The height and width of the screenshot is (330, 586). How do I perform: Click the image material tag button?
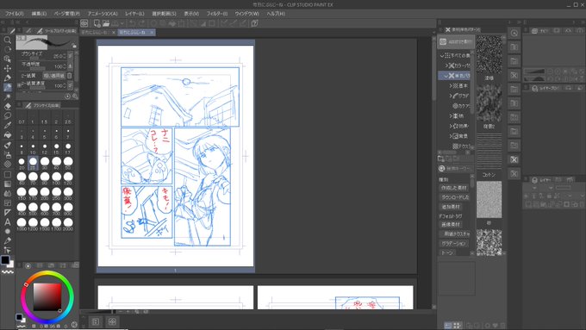[x=451, y=224]
